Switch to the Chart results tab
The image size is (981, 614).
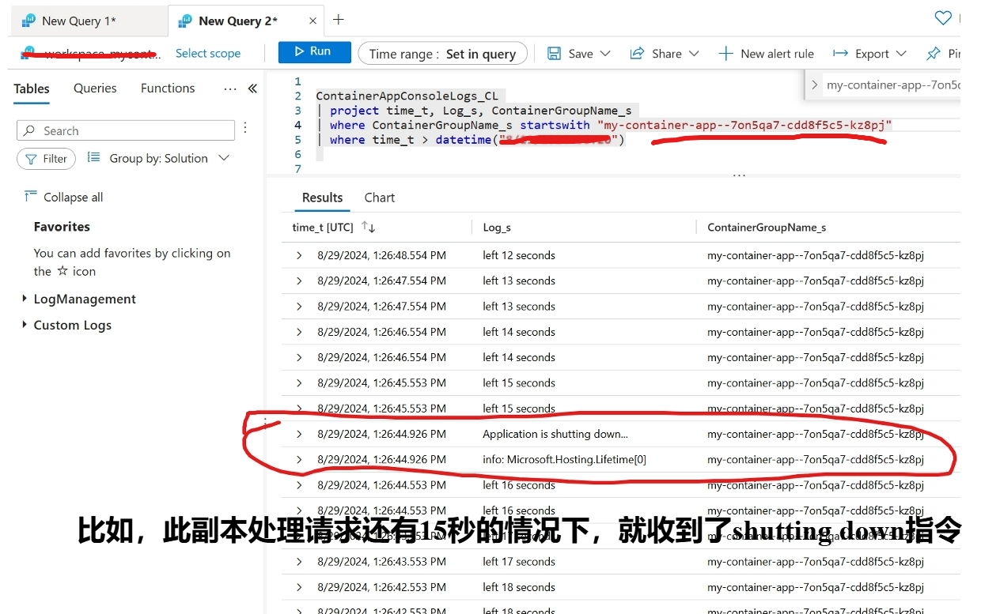[x=379, y=198]
